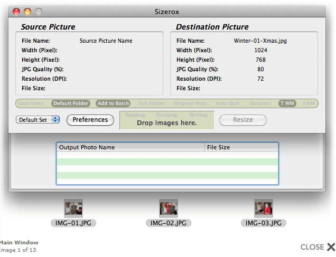
Task: Enable the Original Date option
Action: tap(191, 103)
